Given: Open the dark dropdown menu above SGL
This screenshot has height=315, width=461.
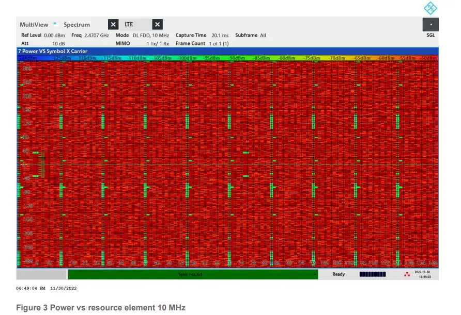Looking at the screenshot, I should (x=431, y=24).
